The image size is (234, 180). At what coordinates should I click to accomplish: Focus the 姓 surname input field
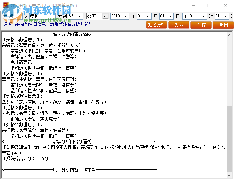15,16
